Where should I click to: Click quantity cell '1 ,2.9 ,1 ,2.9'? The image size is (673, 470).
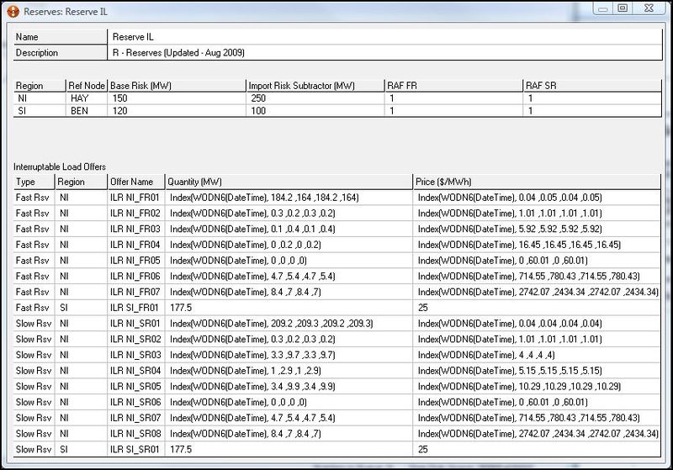[289, 371]
